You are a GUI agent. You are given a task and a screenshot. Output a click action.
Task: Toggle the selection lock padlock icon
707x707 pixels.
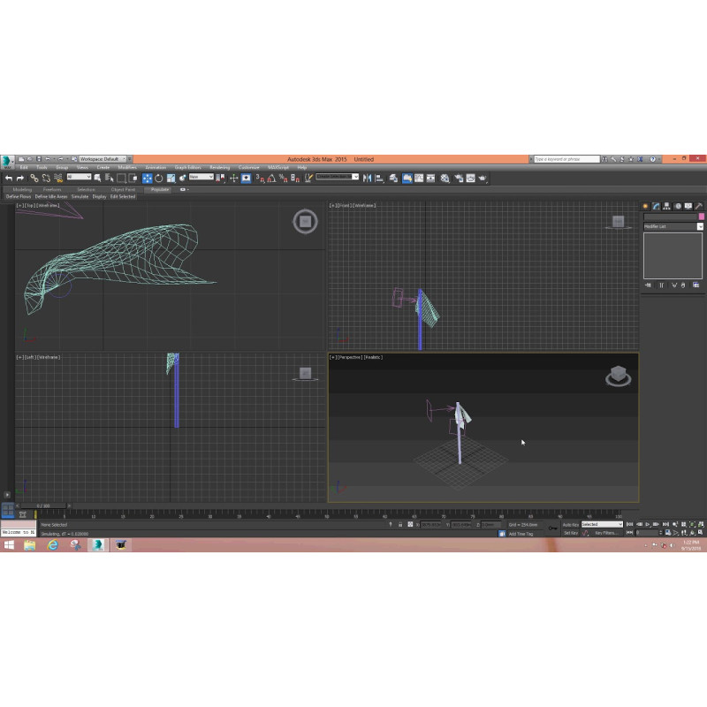(399, 524)
